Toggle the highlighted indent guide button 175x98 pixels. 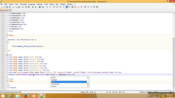pos(67,7)
